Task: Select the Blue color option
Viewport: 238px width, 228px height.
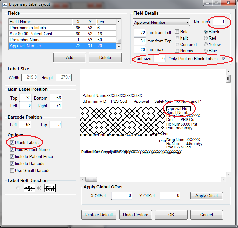Action: tap(206, 51)
